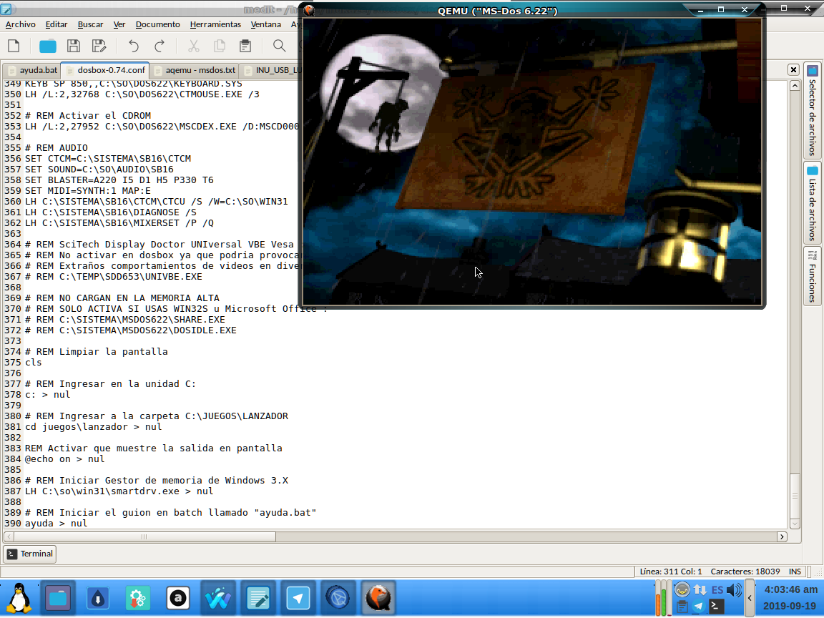The height and width of the screenshot is (618, 824).
Task: Click the vertical scrollbar up arrow
Action: 795,86
